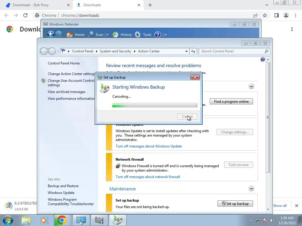Image resolution: width=302 pixels, height=226 pixels.
Task: Refresh the Action Center address bar
Action: tap(193, 51)
